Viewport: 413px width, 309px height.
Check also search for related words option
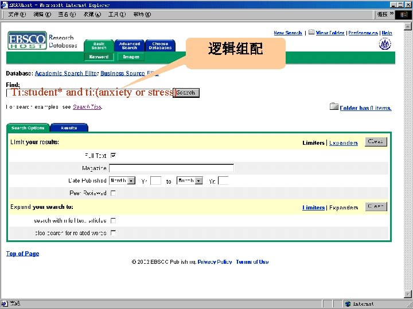coord(113,233)
